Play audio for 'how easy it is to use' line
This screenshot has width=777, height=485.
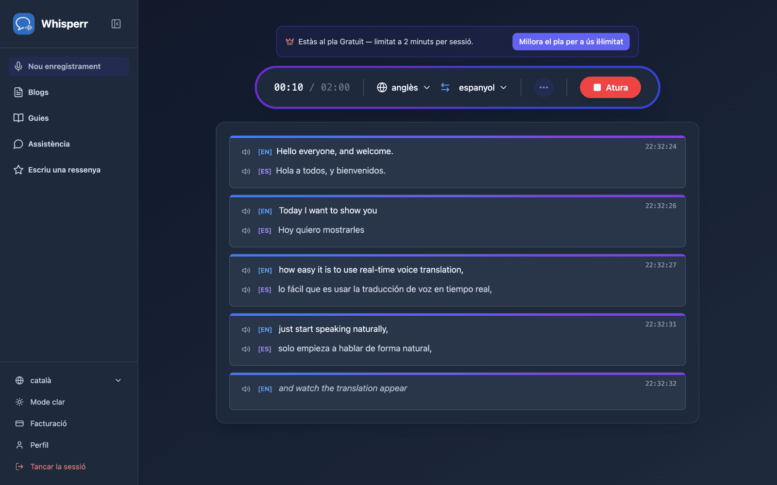(x=246, y=270)
